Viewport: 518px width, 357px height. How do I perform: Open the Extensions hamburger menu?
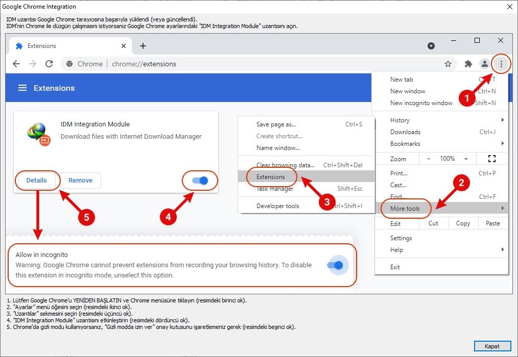click(22, 88)
